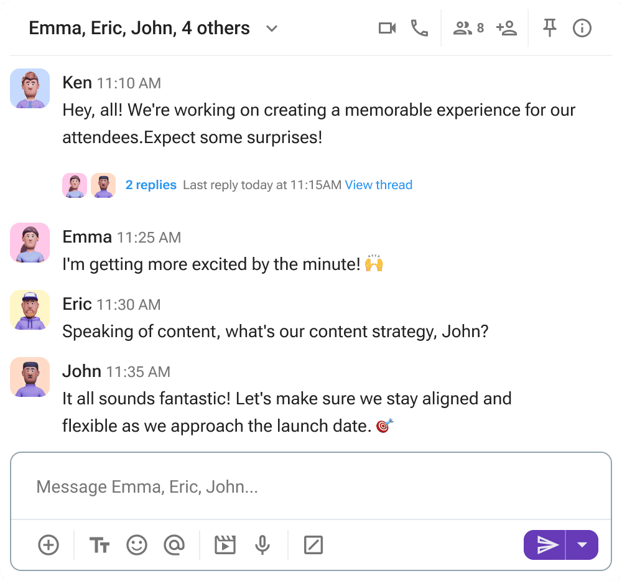
Task: Click the message input field
Action: 311,486
